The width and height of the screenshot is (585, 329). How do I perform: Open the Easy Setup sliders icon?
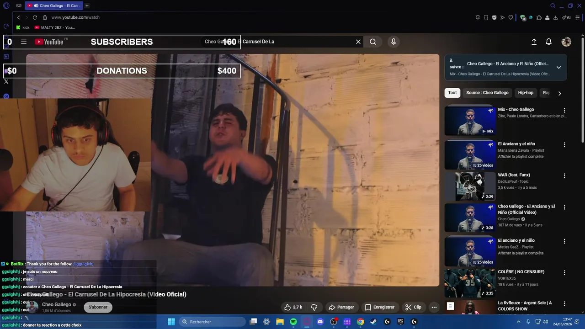[x=578, y=17]
